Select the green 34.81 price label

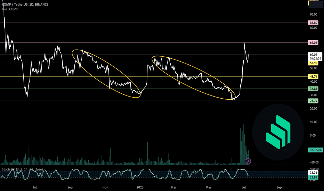point(313,89)
